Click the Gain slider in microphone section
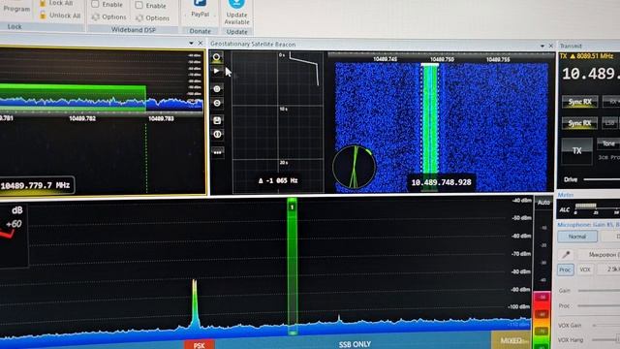The width and height of the screenshot is (620, 349). coord(599,291)
